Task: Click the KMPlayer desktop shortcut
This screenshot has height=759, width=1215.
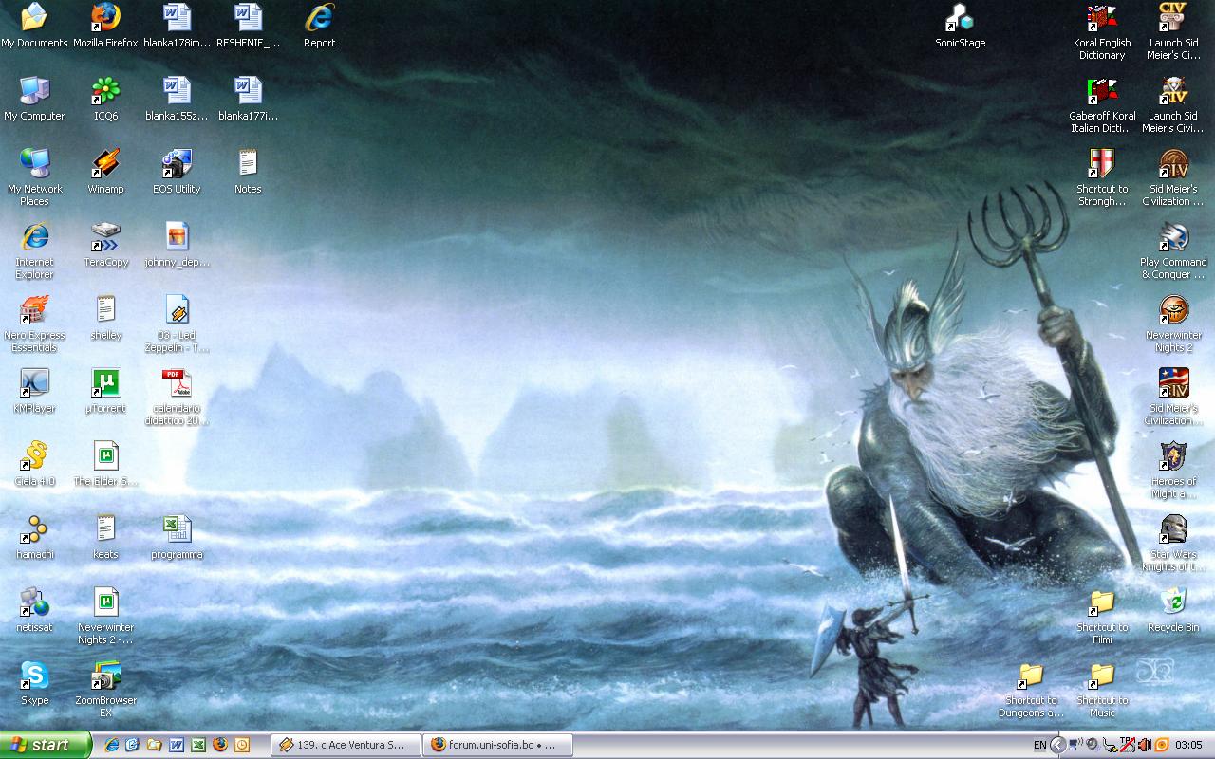Action: point(35,383)
